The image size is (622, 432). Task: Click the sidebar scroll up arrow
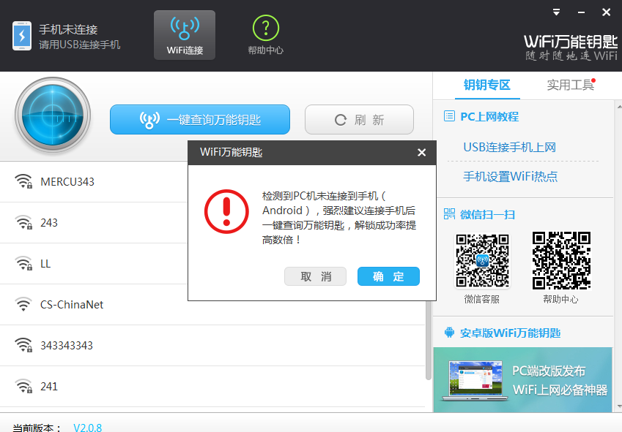pyautogui.click(x=619, y=107)
